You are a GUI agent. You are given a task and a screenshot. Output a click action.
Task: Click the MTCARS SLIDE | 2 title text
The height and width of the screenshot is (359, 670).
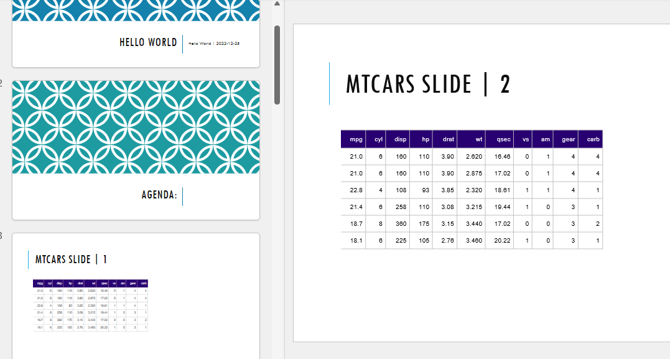[x=428, y=84]
